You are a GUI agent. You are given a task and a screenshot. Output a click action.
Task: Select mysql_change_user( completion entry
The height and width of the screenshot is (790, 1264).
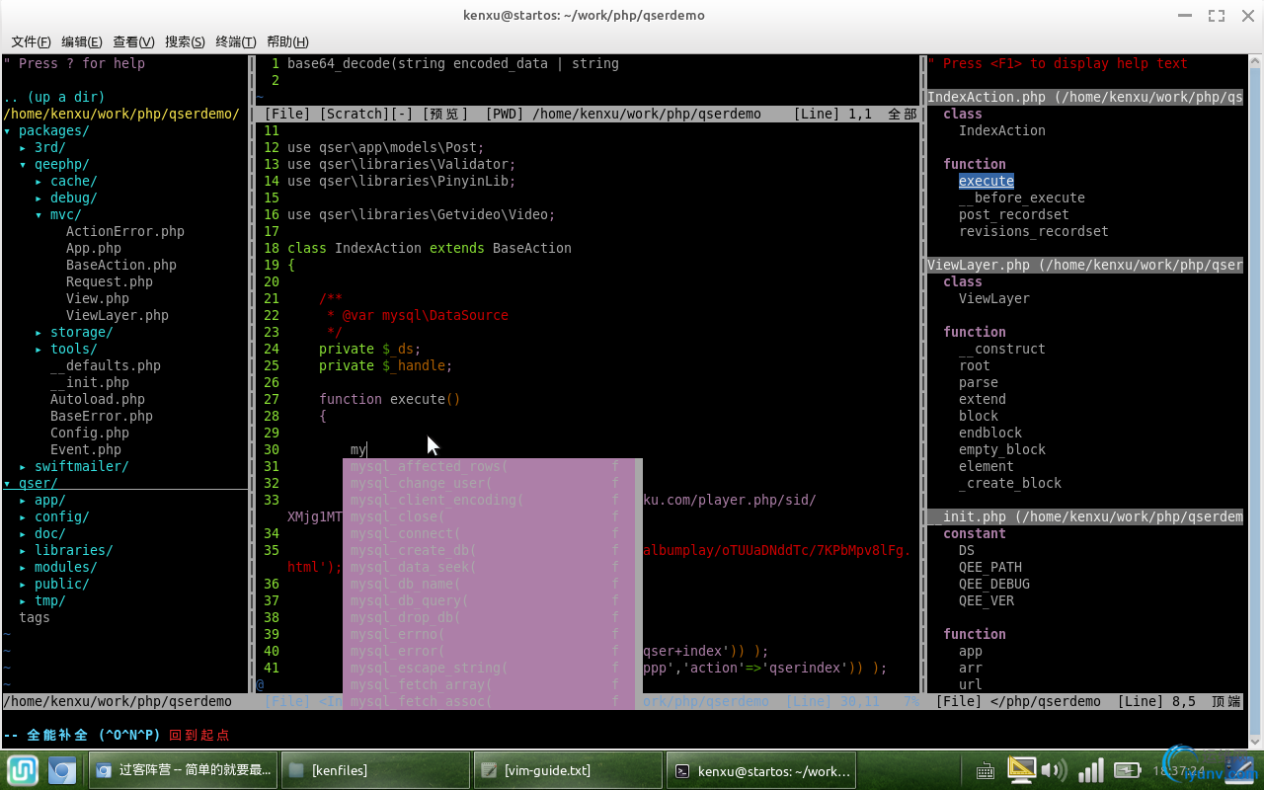pos(489,483)
